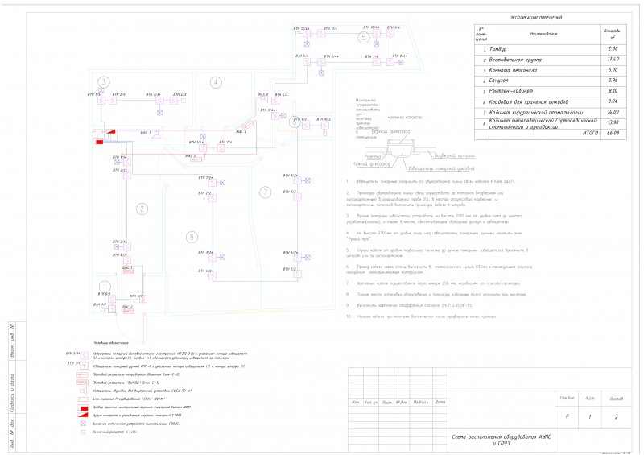Click smoke detector labeled BTH 4/4
This screenshot has width=644, height=455.
point(275,101)
